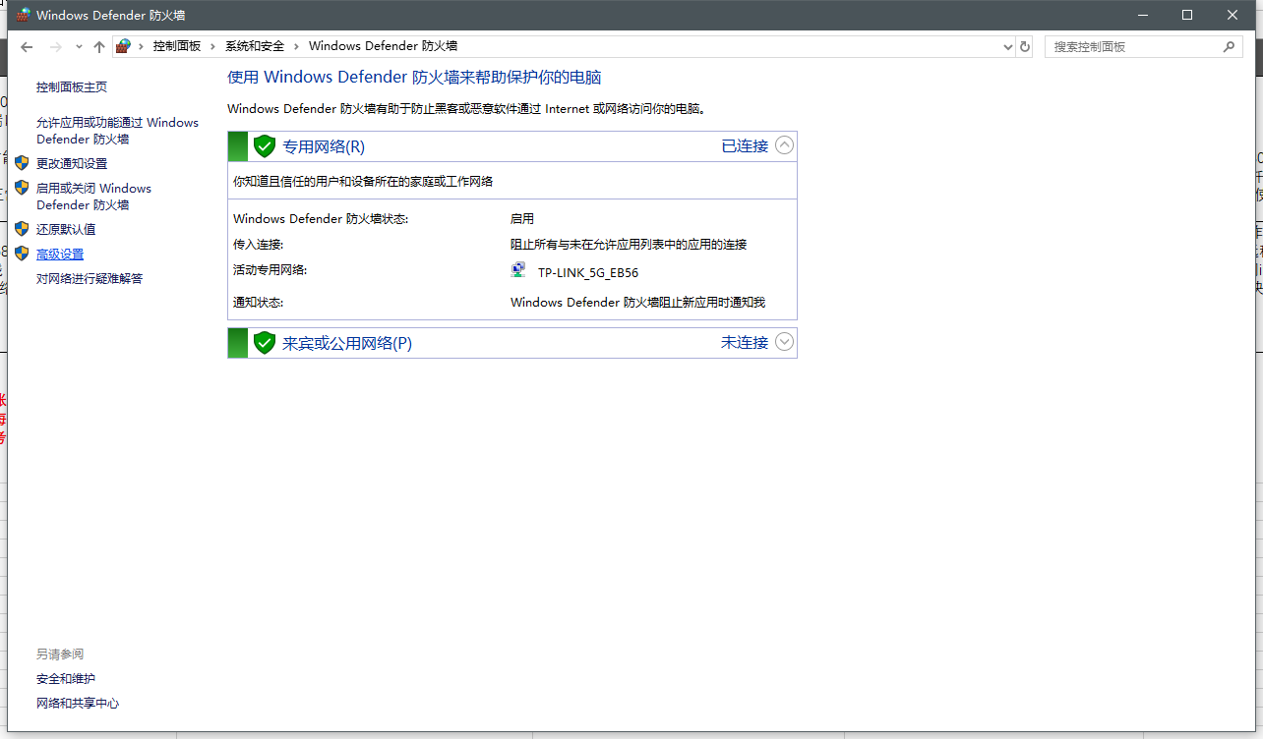Maximize the firewall window
Viewport: 1263px width, 739px height.
click(x=1187, y=15)
